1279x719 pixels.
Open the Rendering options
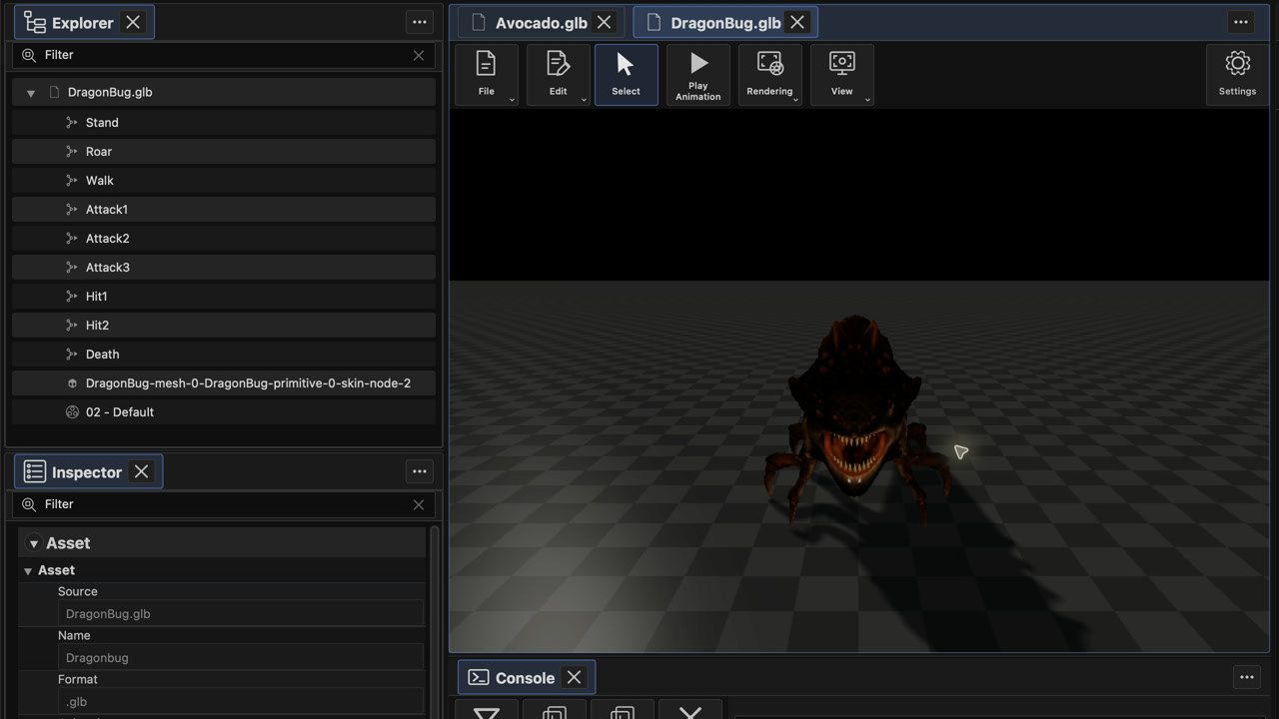(x=770, y=75)
